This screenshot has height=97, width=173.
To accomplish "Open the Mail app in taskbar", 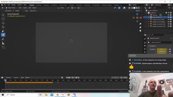I will coord(52,95).
